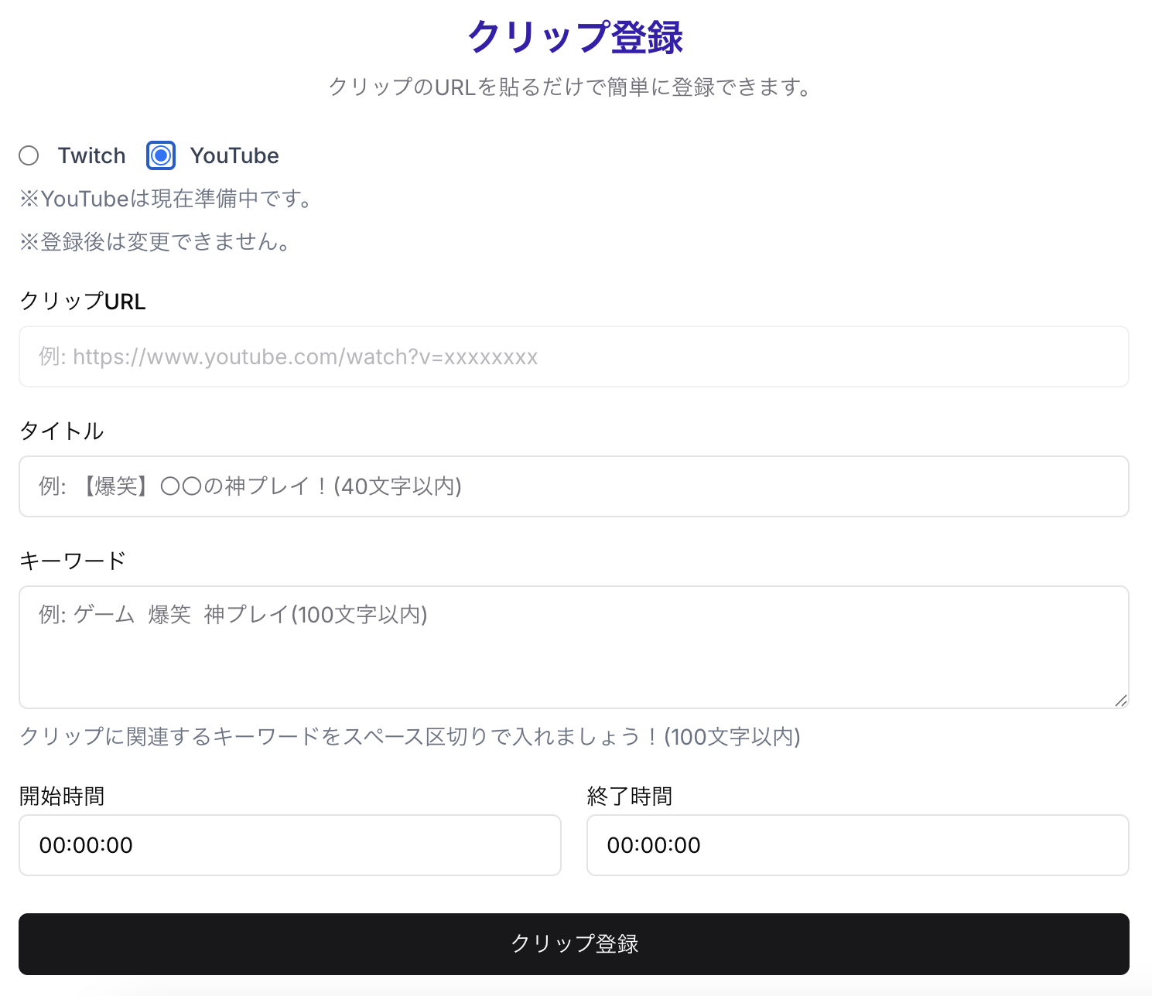Submit with the black クリップ登録 button
1152x996 pixels.
coord(574,944)
